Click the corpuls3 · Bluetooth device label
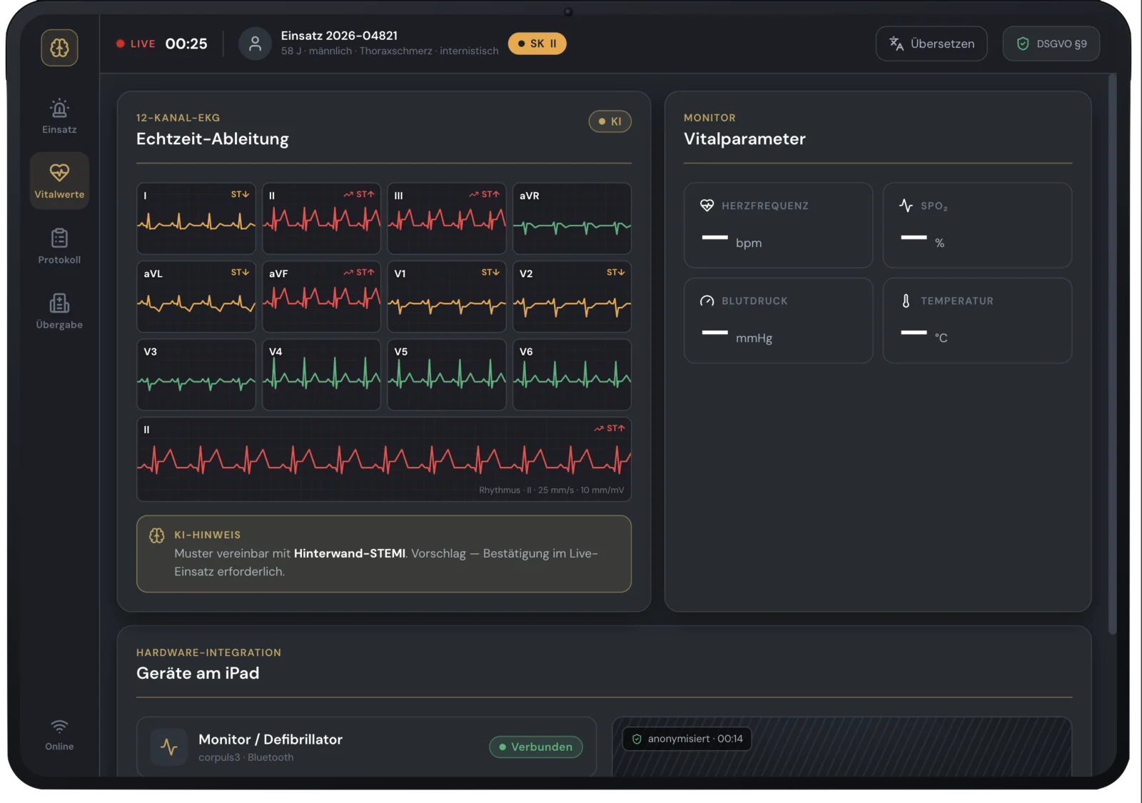This screenshot has width=1142, height=803. pyautogui.click(x=246, y=757)
